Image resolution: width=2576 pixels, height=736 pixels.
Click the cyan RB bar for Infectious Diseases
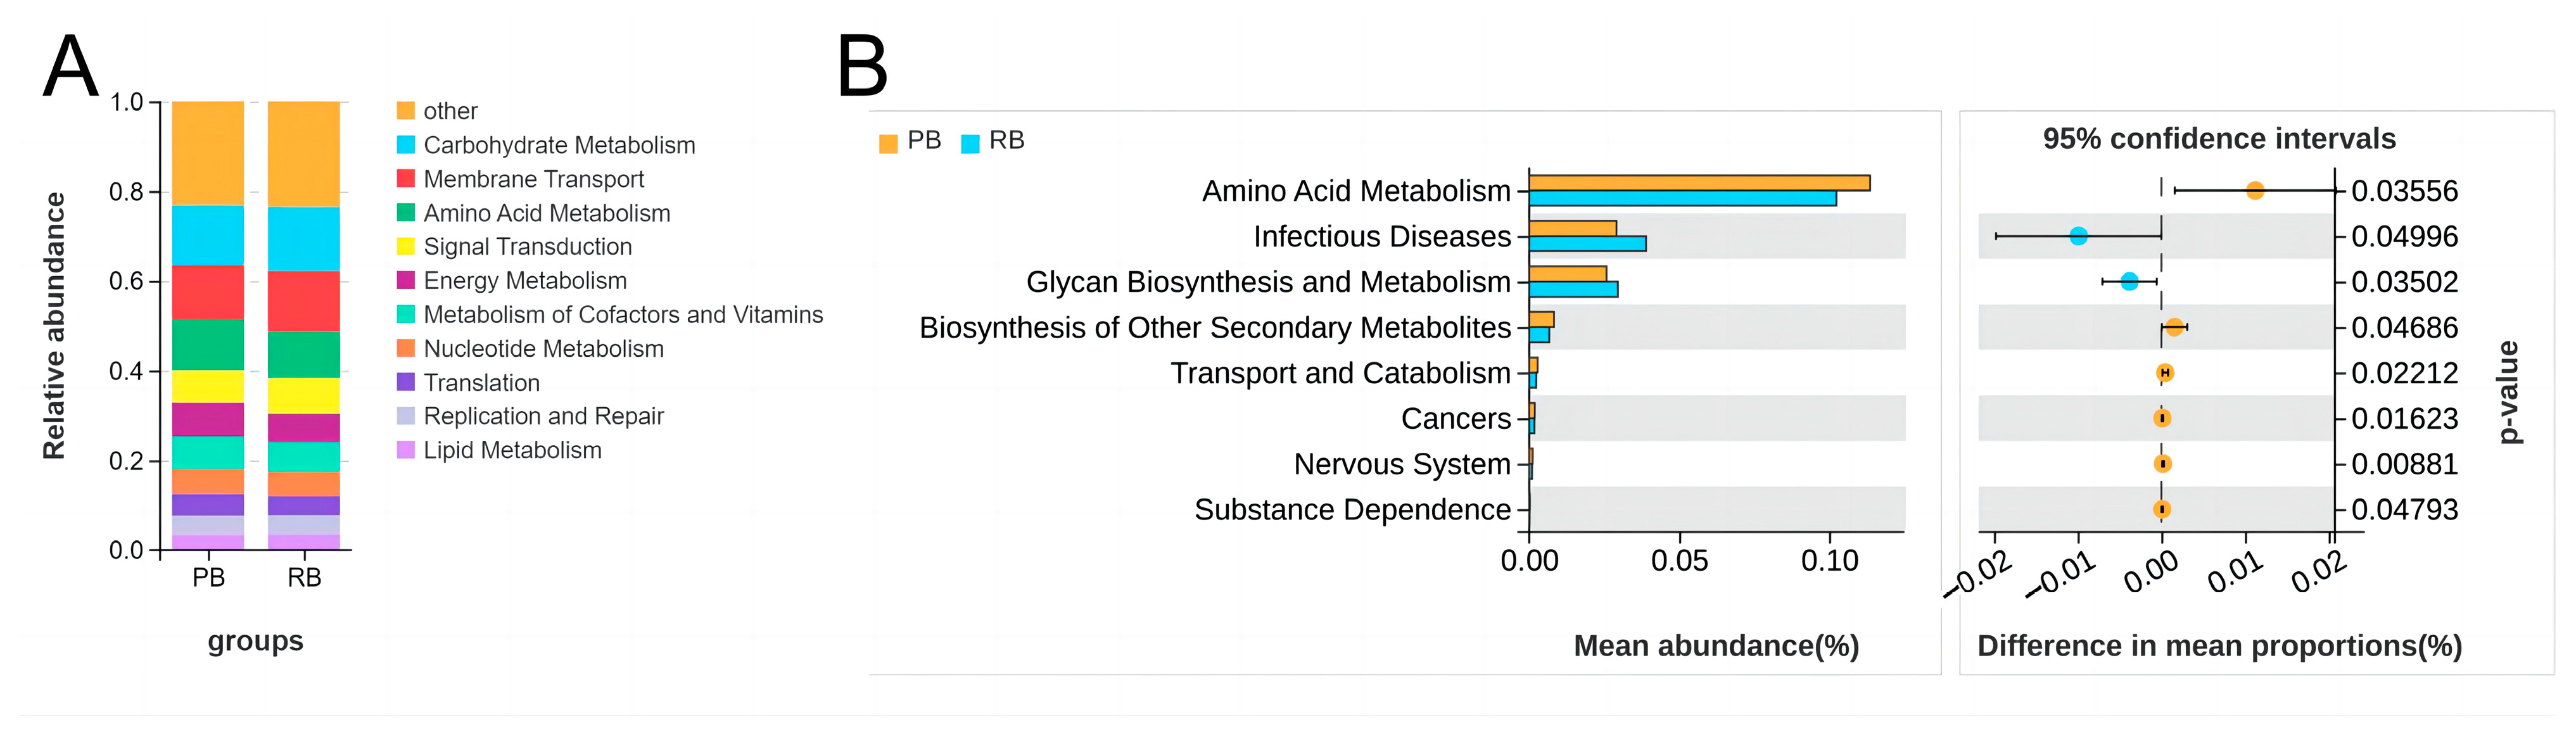[1586, 244]
